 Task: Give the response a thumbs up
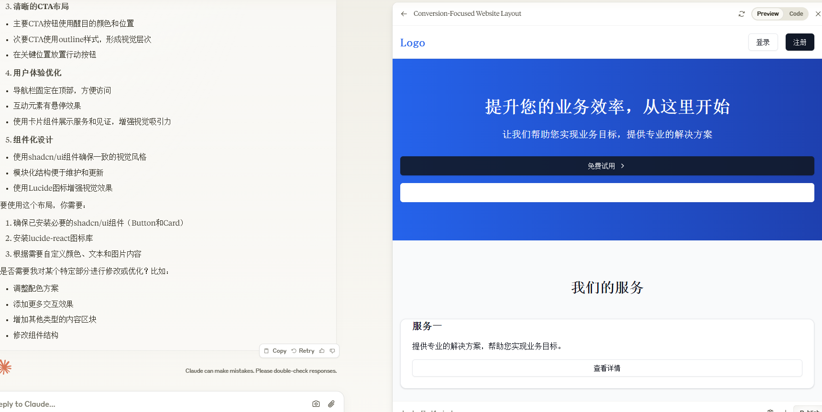[x=322, y=351]
